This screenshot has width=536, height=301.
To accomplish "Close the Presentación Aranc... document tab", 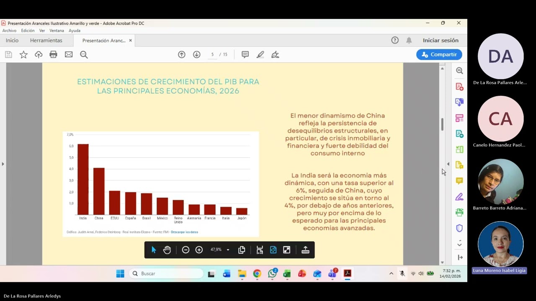I will click(130, 41).
